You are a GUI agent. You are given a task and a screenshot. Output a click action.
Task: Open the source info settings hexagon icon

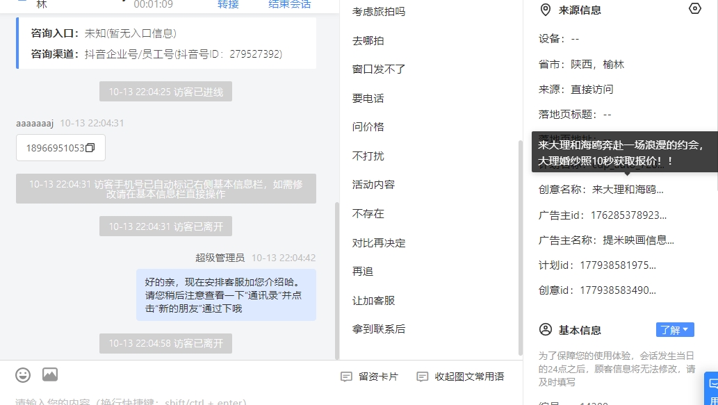[x=694, y=9]
